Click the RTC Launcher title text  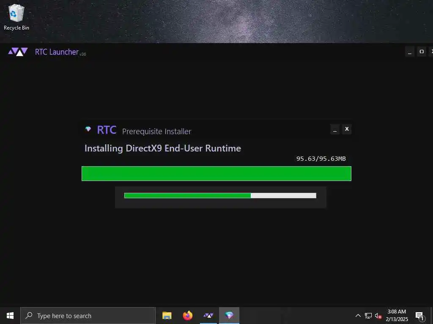click(57, 52)
